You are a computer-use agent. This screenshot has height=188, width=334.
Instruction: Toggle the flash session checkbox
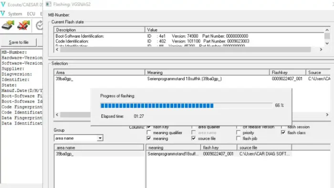[283, 127]
